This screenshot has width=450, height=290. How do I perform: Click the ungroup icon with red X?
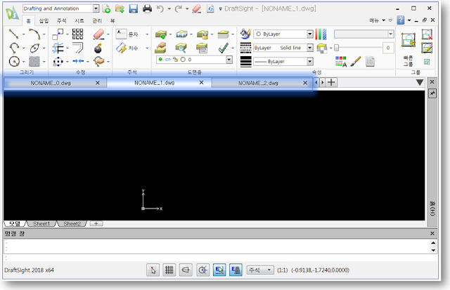pos(427,34)
